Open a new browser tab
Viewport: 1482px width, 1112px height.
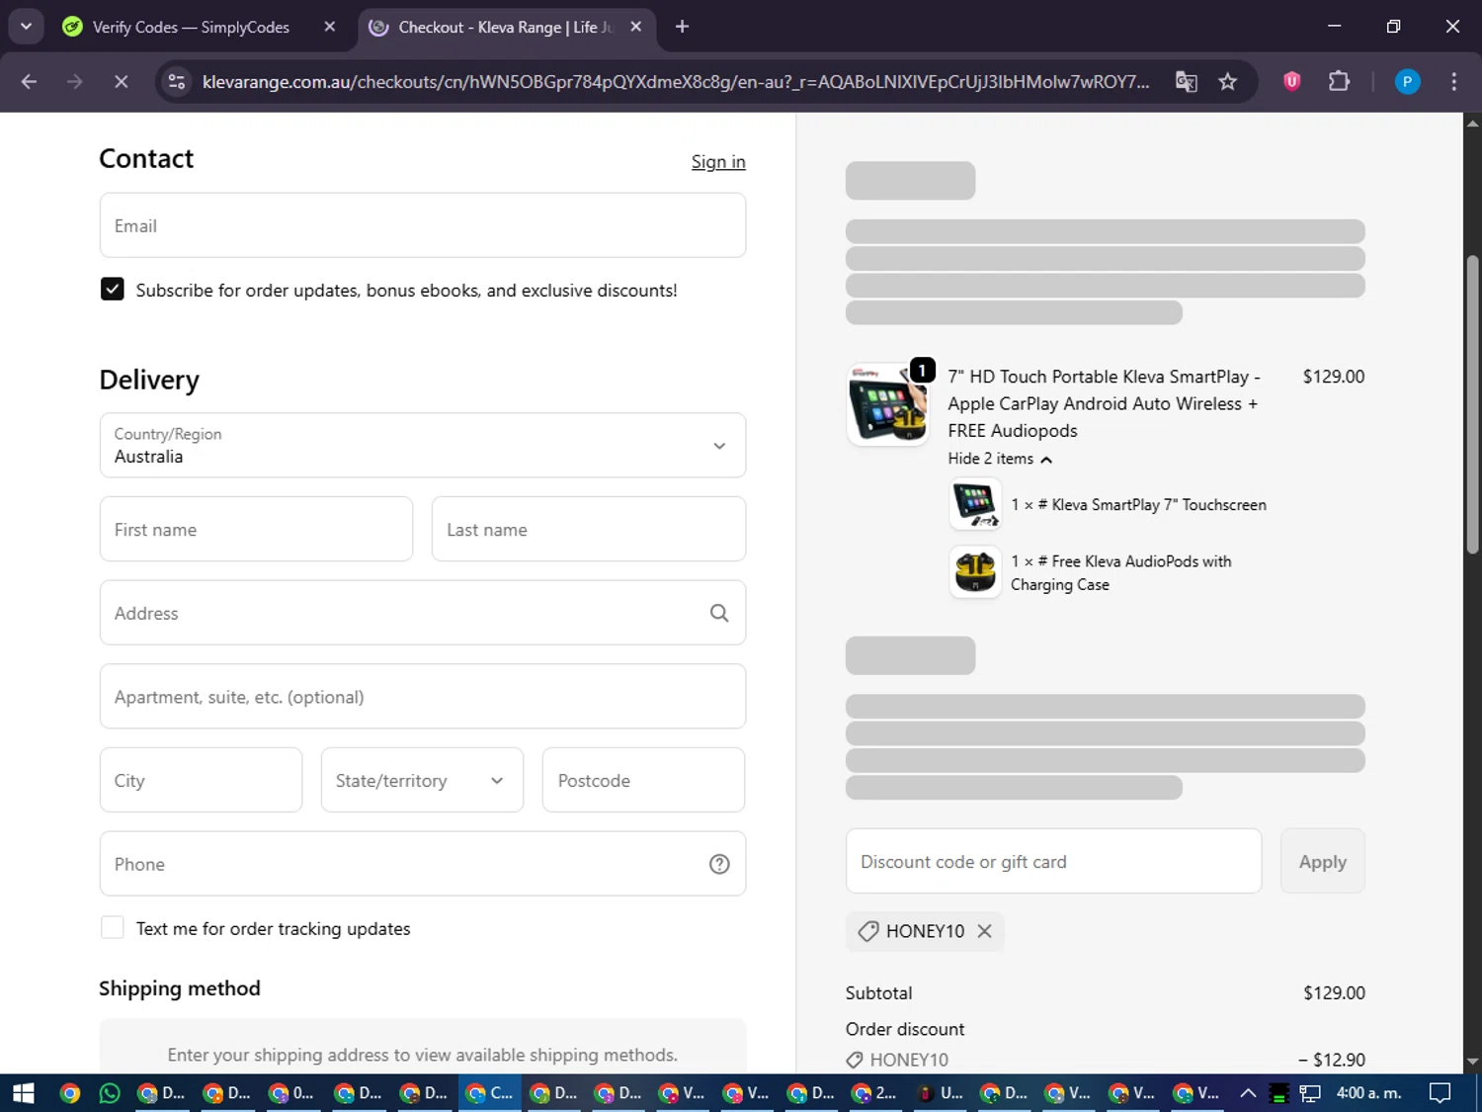click(682, 28)
